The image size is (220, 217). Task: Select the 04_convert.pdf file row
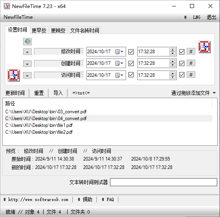(108, 119)
